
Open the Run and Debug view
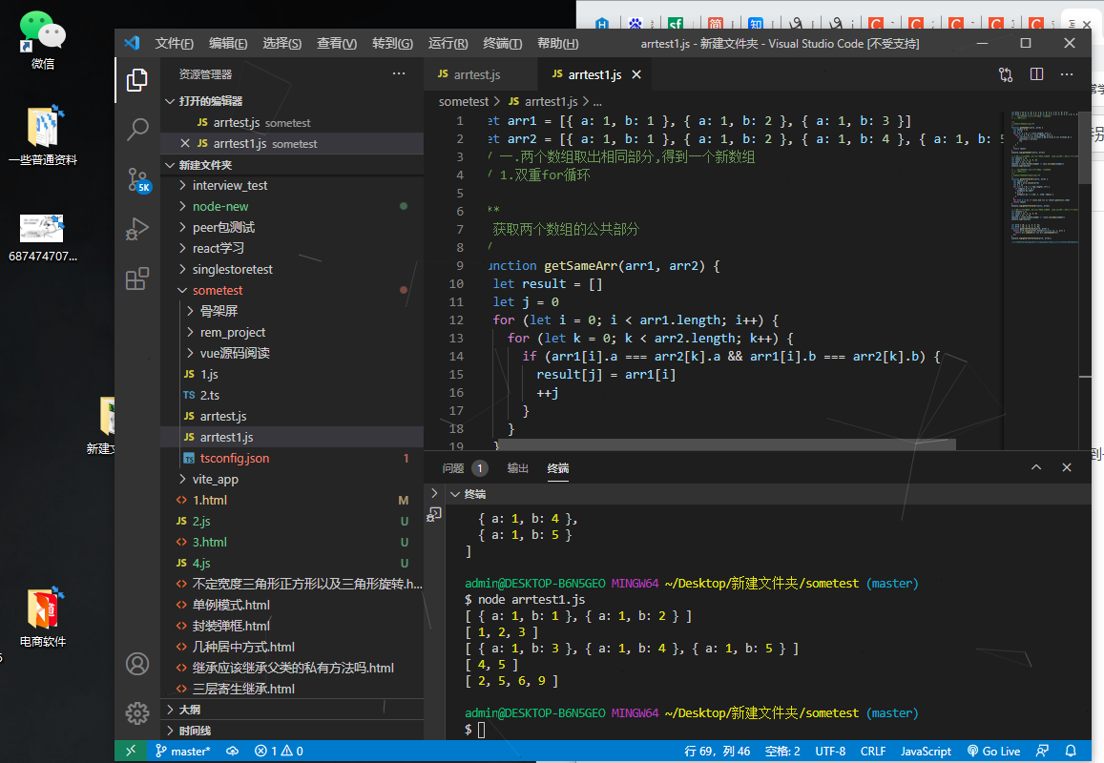pyautogui.click(x=137, y=229)
